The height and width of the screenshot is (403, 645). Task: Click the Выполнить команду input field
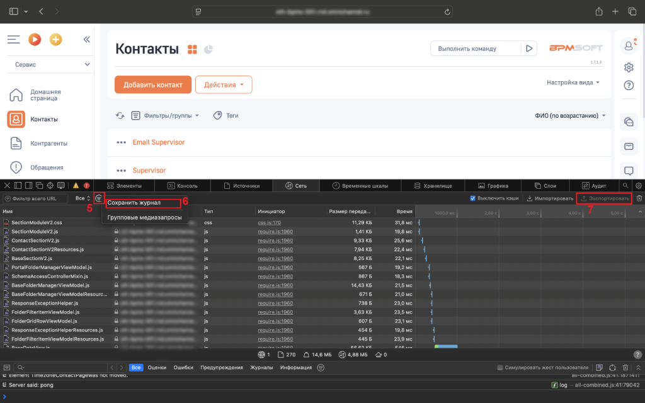[x=476, y=48]
